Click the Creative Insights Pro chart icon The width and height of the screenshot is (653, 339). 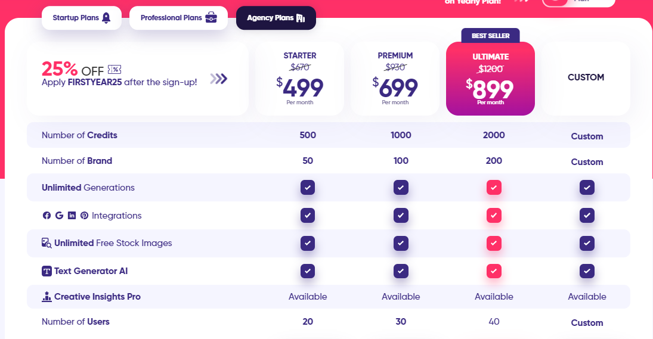click(x=47, y=297)
